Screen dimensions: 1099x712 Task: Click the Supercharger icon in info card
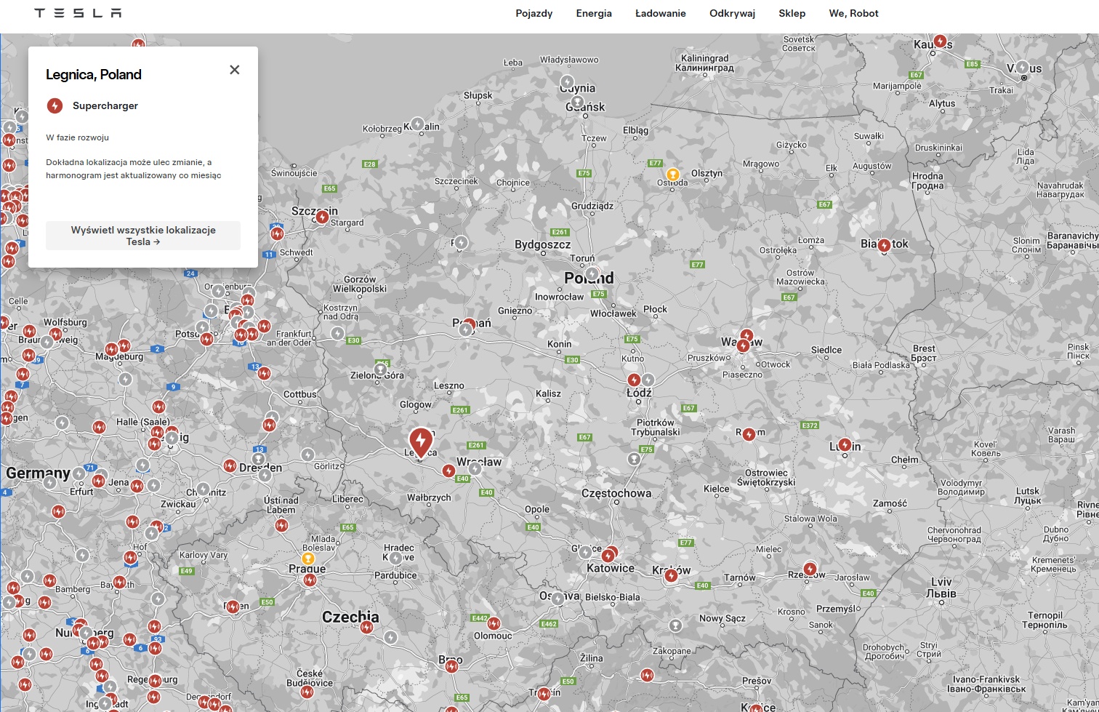pyautogui.click(x=55, y=105)
